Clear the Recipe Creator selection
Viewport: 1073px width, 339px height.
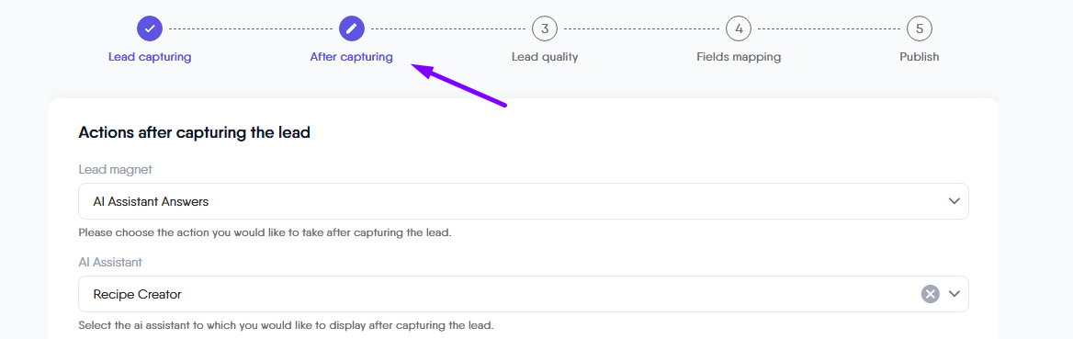[930, 294]
